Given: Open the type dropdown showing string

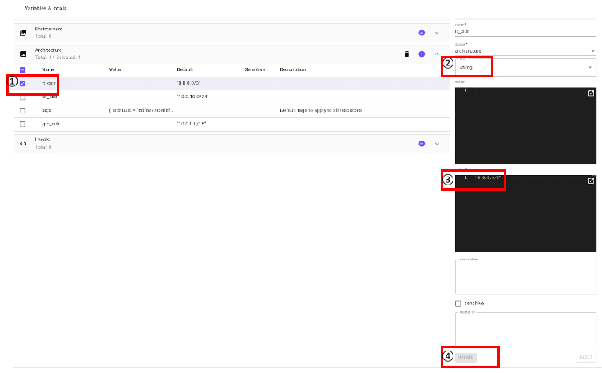Looking at the screenshot, I should tap(525, 68).
